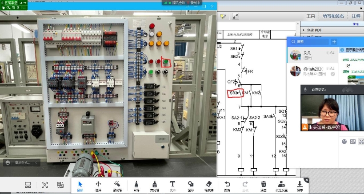The image size is (364, 194).
Task: Select the pen (画笔) annotation tool
Action: pyautogui.click(x=136, y=186)
